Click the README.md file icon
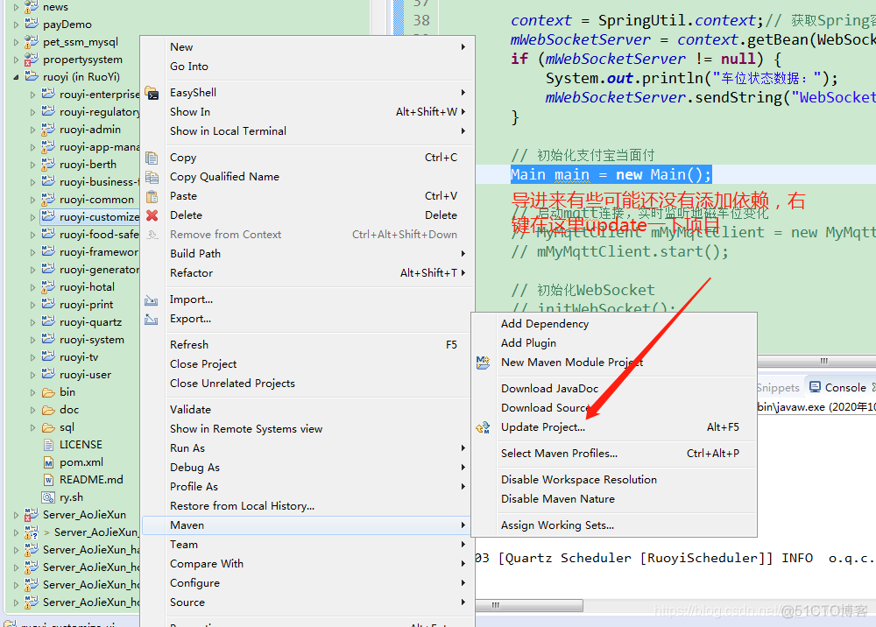876x627 pixels. [x=48, y=480]
